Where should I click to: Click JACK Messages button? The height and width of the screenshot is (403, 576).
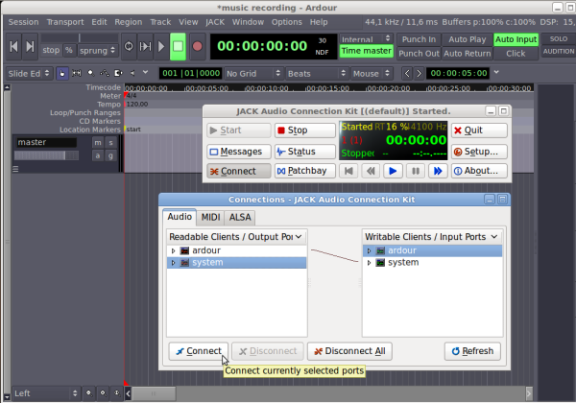point(239,152)
